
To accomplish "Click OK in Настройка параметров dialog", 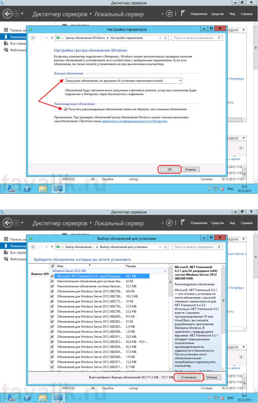I will click(x=169, y=169).
